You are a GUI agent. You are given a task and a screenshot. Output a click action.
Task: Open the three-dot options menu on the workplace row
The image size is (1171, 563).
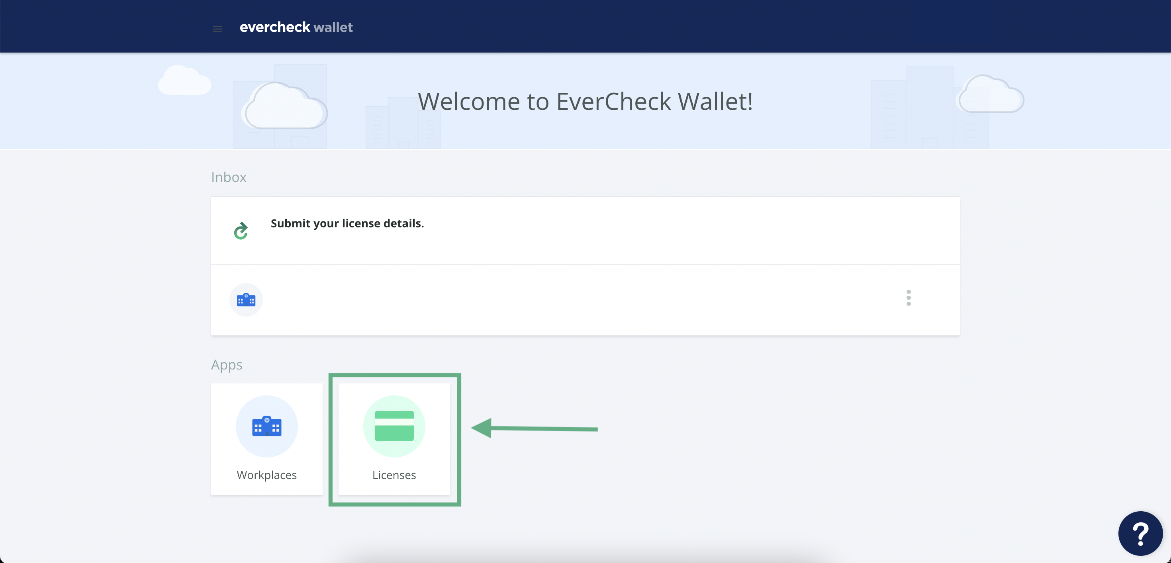pyautogui.click(x=908, y=298)
